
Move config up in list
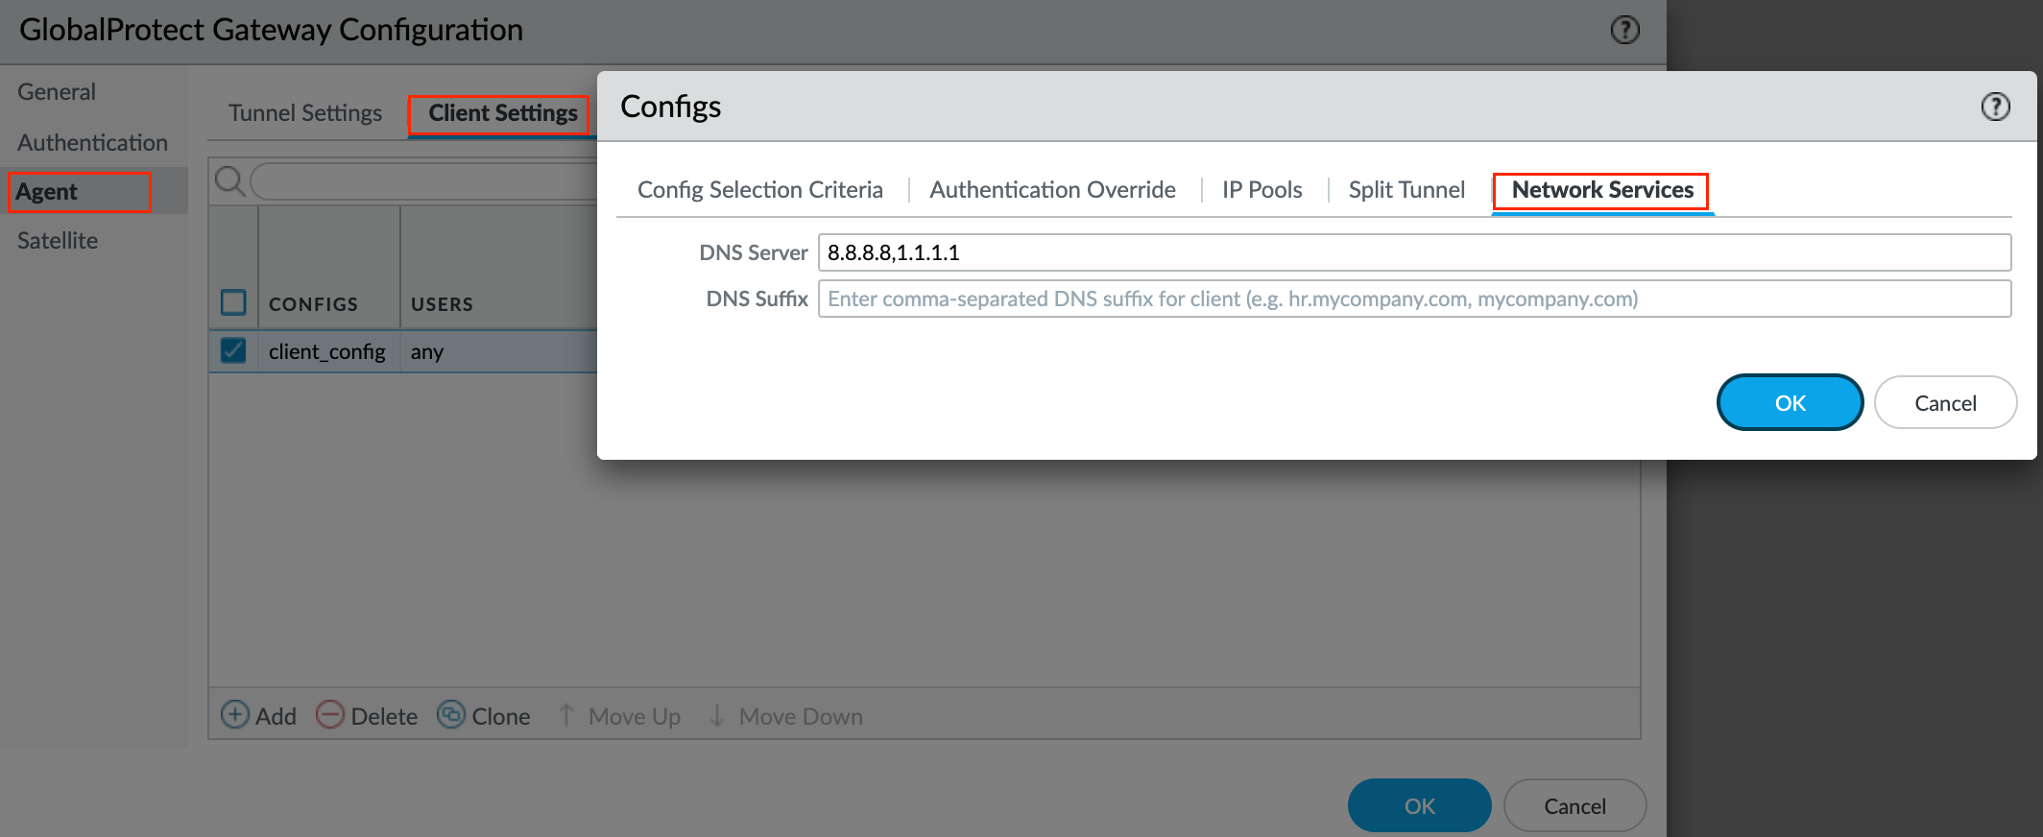click(x=619, y=716)
